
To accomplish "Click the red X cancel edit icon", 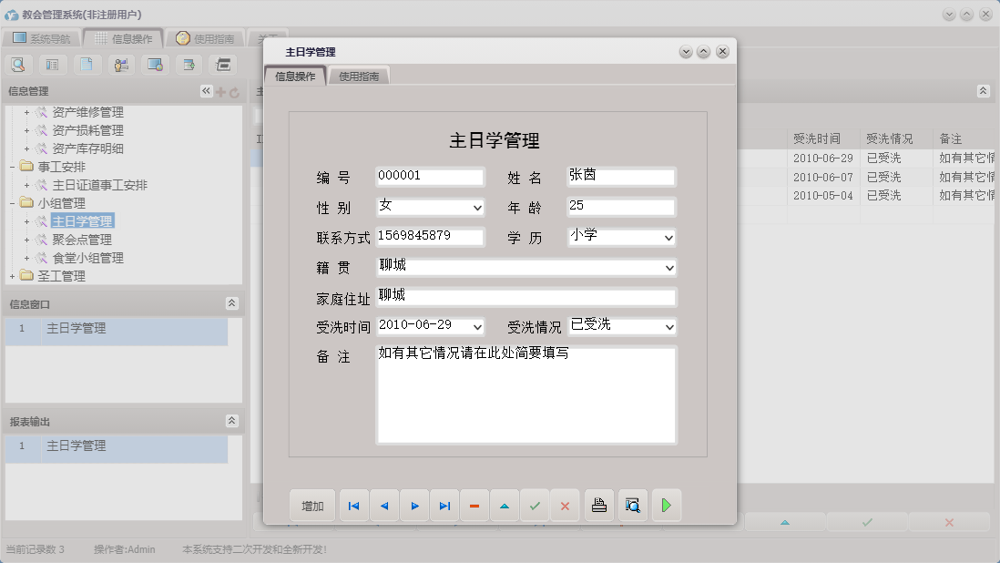I will coord(565,506).
